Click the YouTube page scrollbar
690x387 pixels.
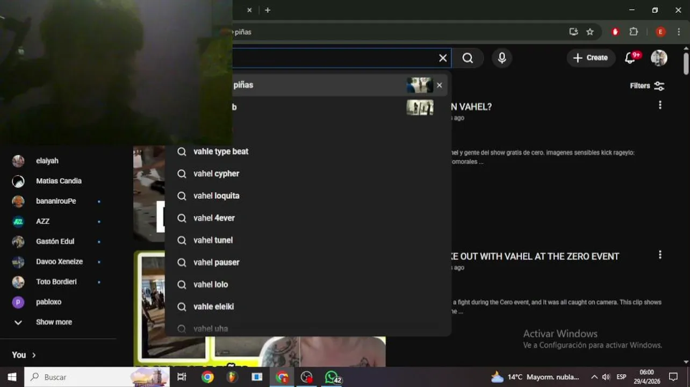click(x=686, y=63)
